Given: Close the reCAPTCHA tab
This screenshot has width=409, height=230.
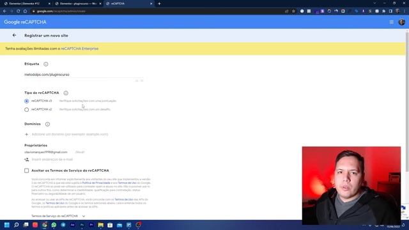Looking at the screenshot, I should point(151,4).
